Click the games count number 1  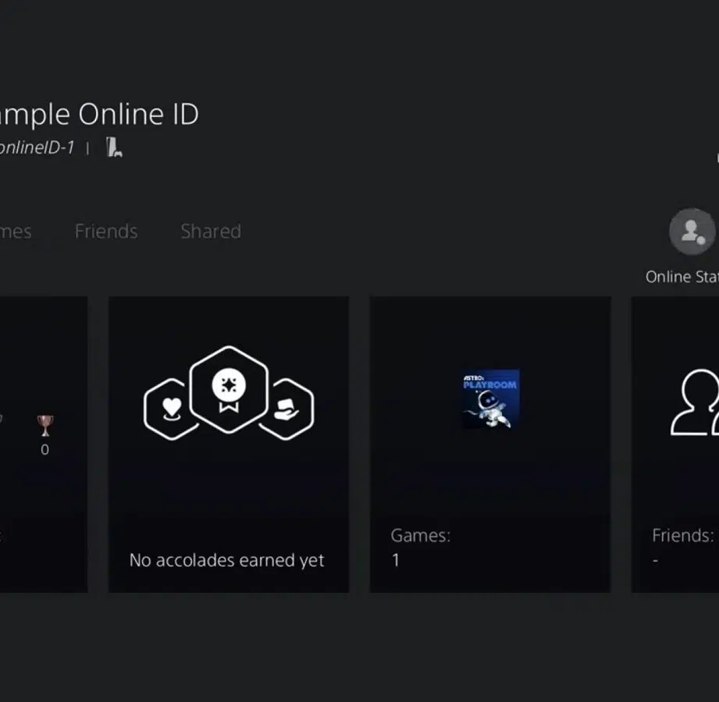(x=396, y=561)
